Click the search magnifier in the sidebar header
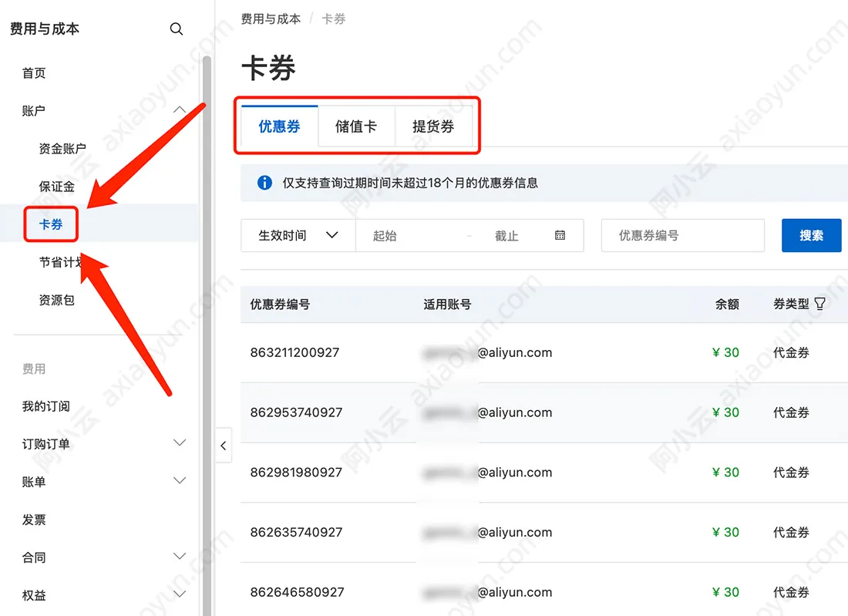The width and height of the screenshot is (848, 616). tap(177, 29)
